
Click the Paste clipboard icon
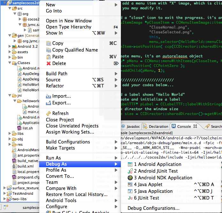coord(48,57)
